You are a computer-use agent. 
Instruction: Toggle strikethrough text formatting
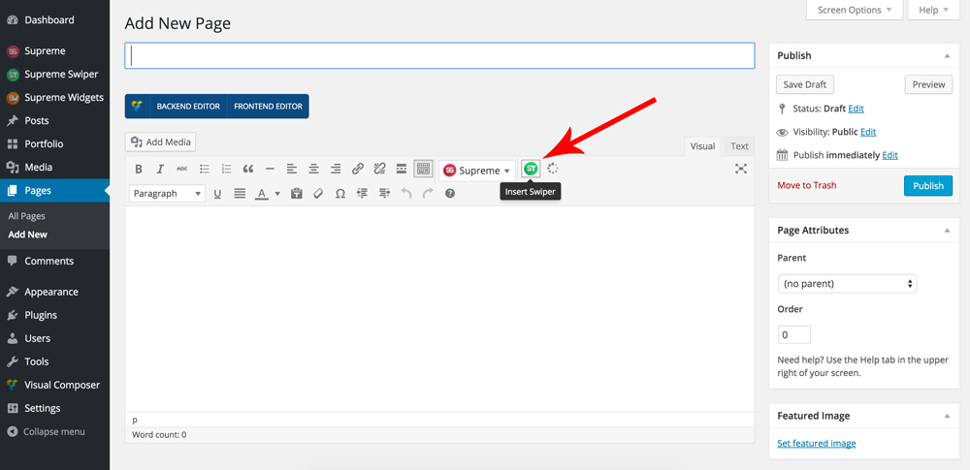tap(181, 170)
